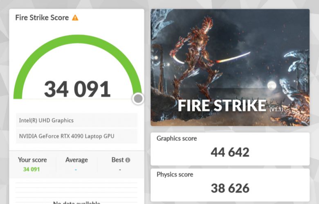Screen dimensions: 319x204
Task: Click the orange warning icon beside Fire Strike Score
Action: [x=75, y=18]
